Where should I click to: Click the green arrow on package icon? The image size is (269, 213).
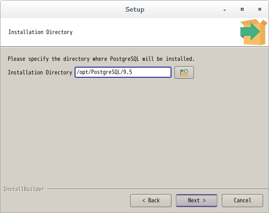(250, 32)
